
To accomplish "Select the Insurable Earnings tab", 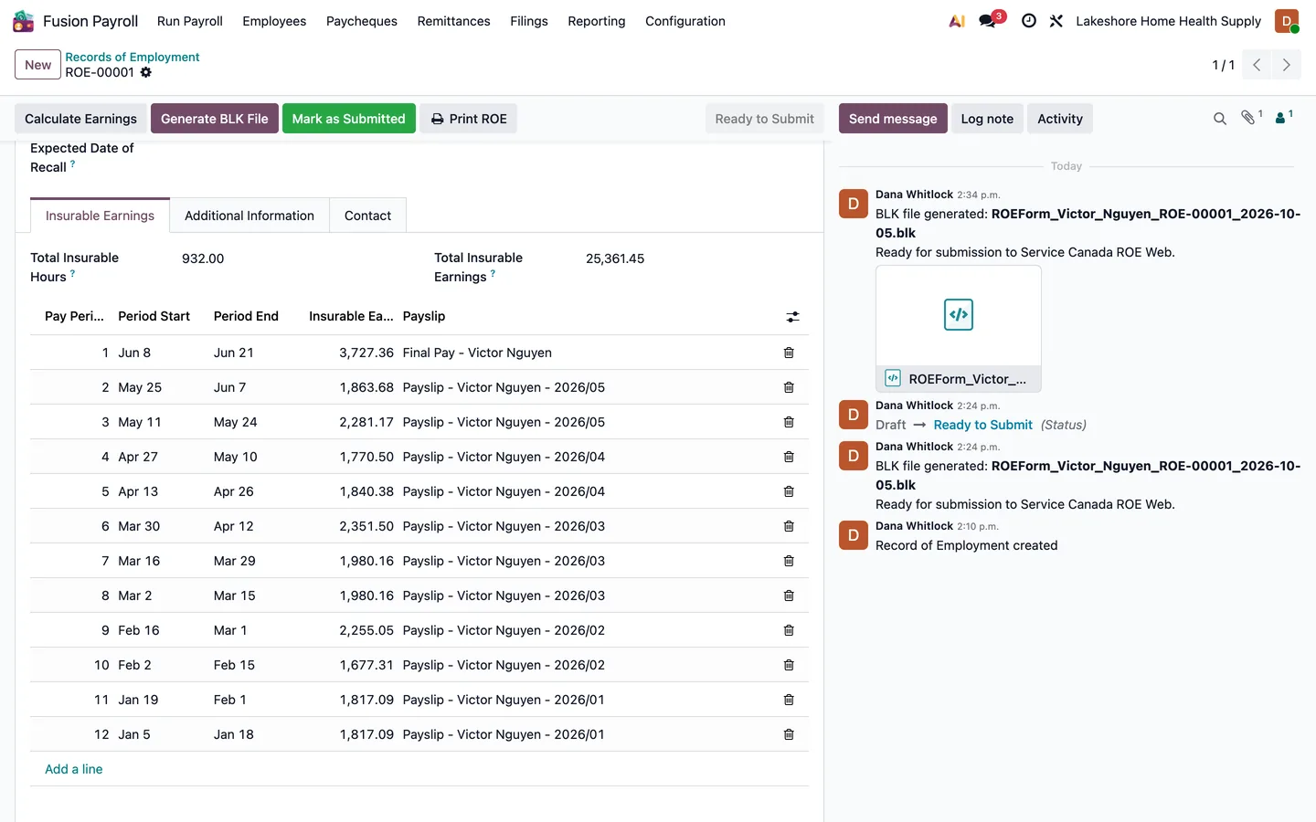I will coord(100,216).
